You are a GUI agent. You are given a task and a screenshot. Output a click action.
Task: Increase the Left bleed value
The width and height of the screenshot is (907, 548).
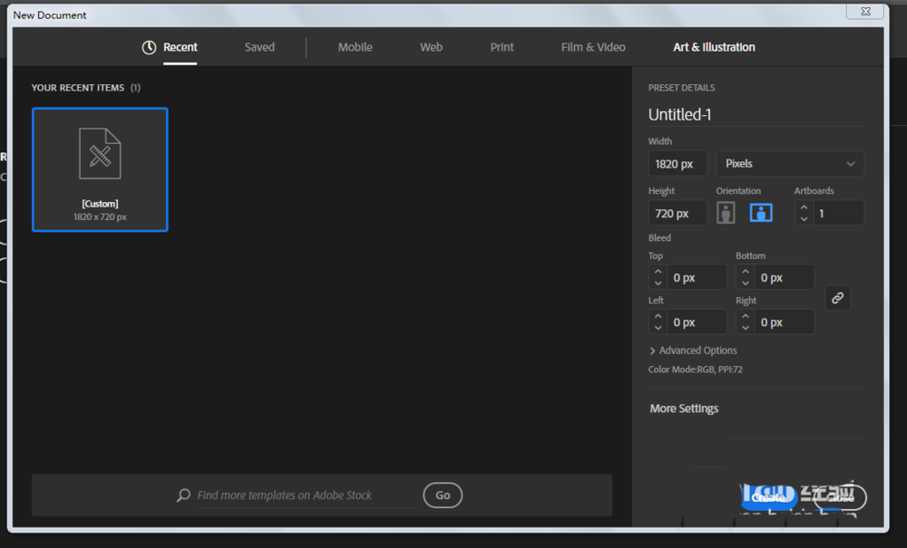(x=658, y=316)
